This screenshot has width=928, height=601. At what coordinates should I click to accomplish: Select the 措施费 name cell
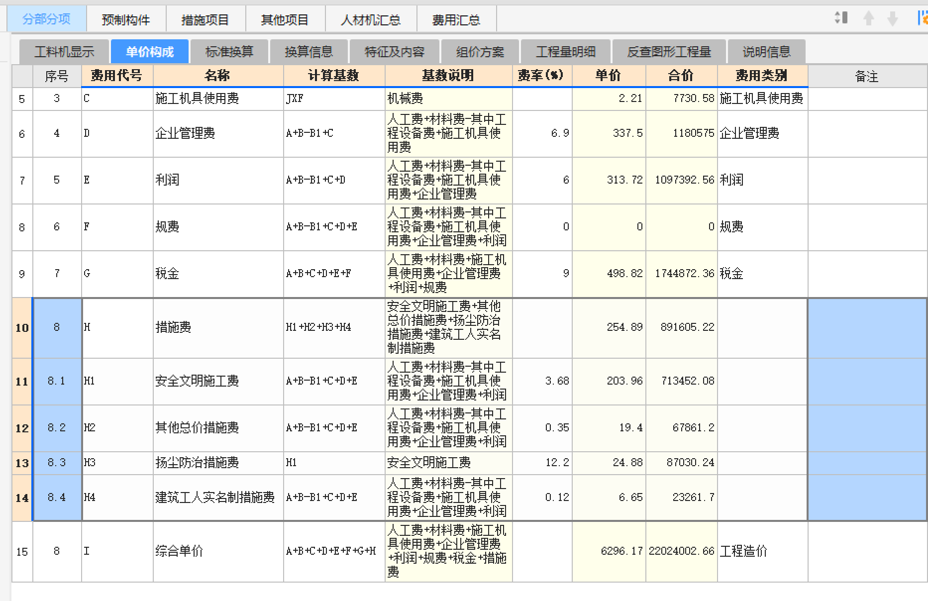pos(218,327)
